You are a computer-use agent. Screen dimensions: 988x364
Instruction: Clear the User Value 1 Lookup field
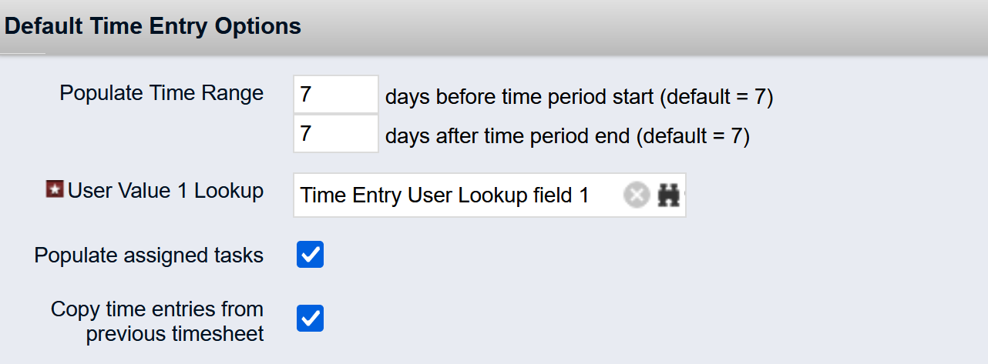(636, 195)
